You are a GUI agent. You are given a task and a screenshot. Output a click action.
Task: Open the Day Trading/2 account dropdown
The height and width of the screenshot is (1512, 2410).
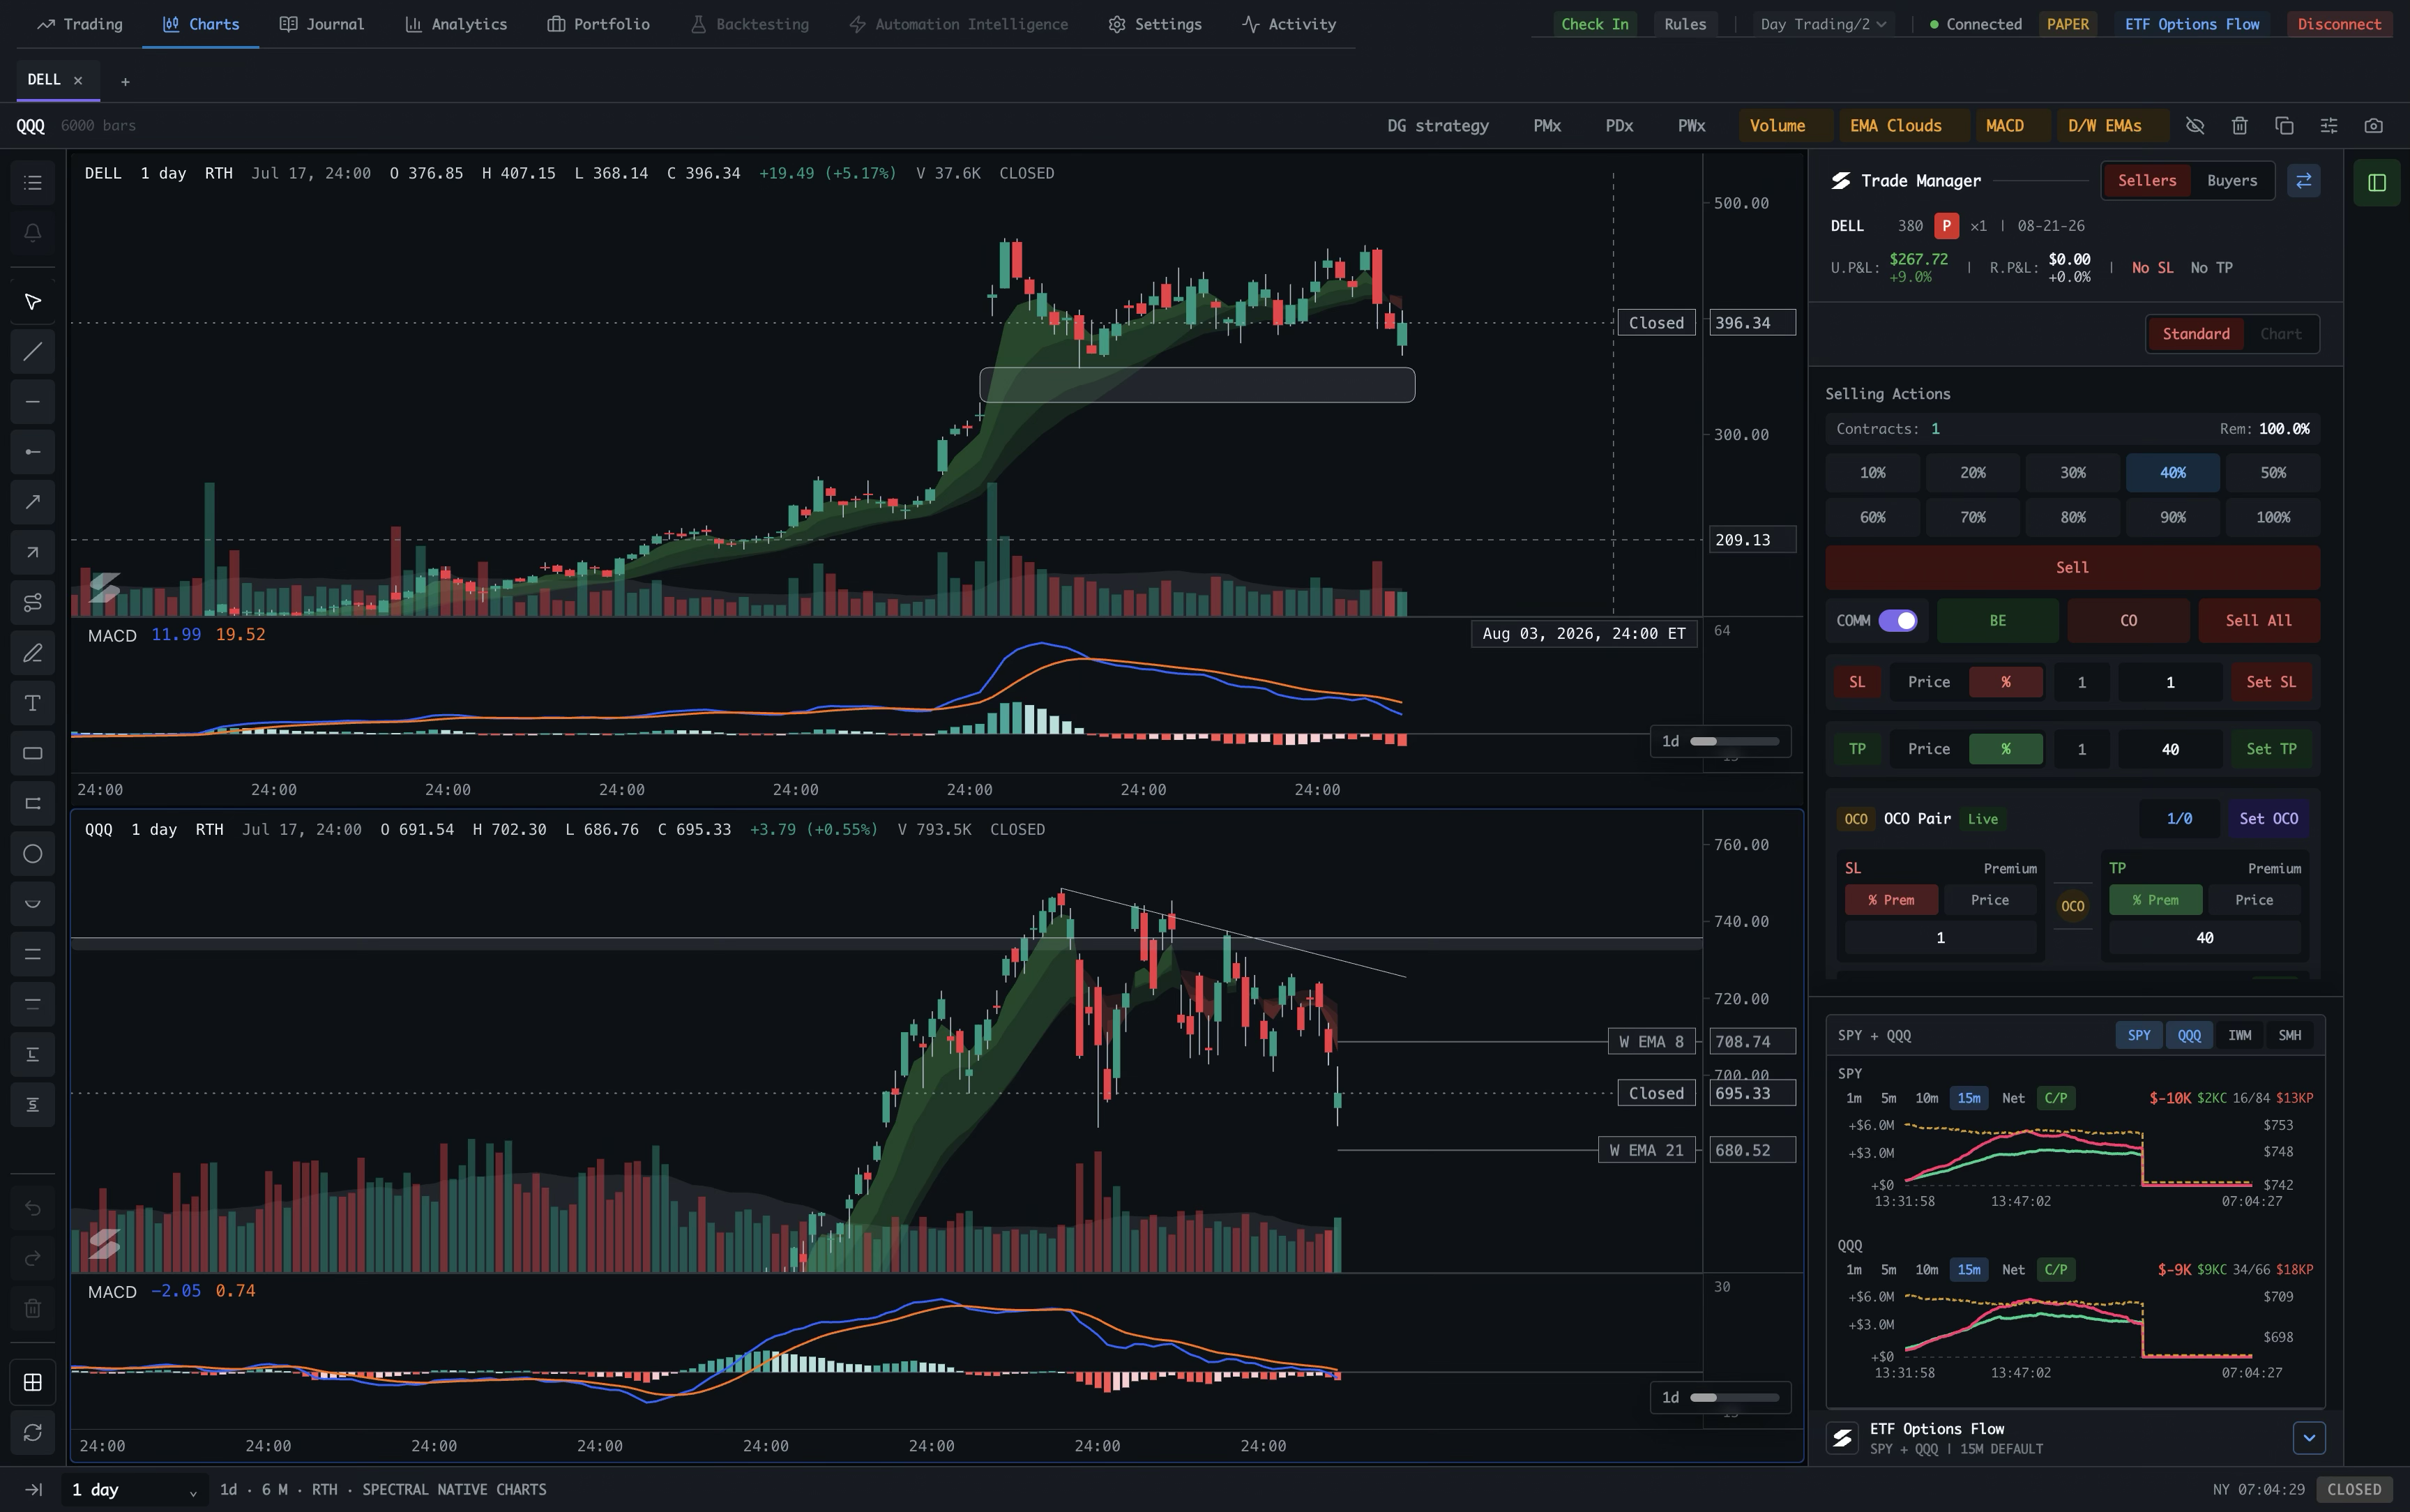[x=1824, y=24]
